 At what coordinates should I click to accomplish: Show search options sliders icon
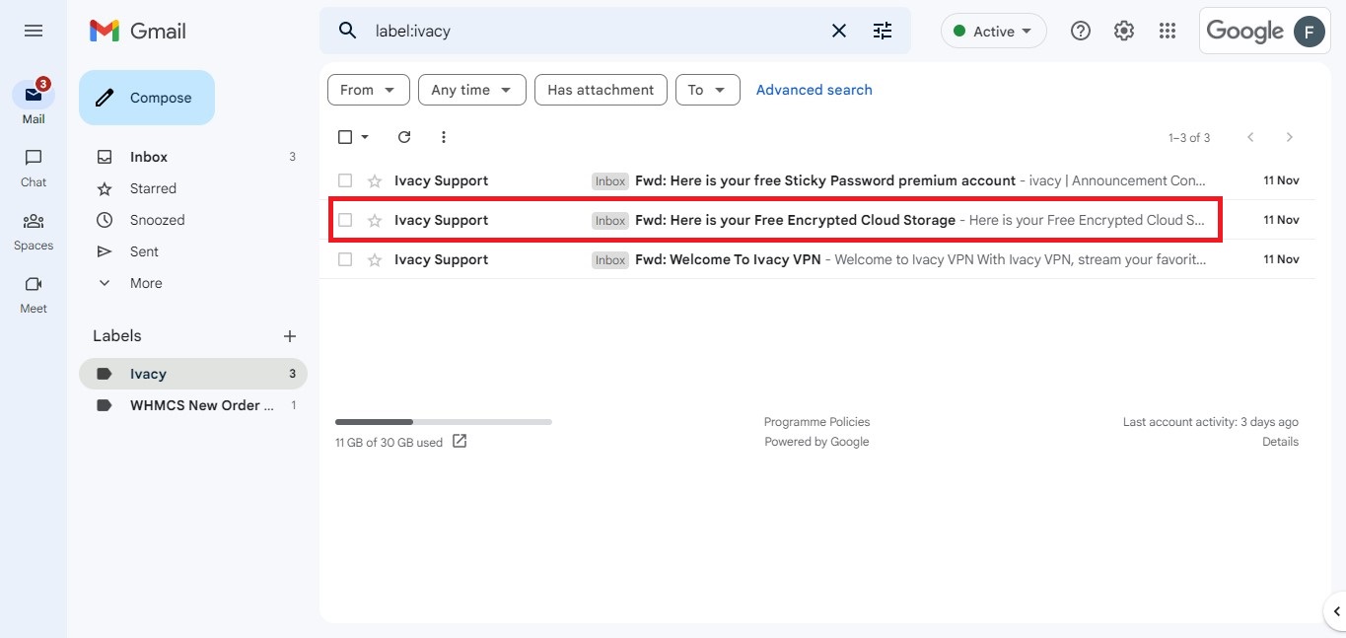pyautogui.click(x=883, y=31)
